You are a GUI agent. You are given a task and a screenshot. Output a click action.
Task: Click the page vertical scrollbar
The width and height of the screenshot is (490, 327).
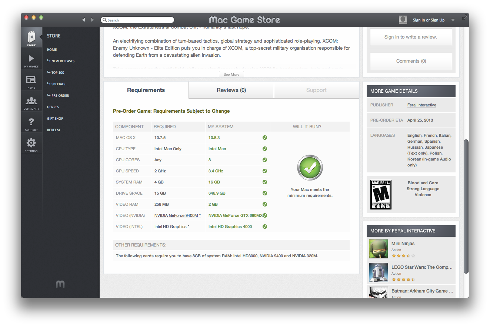tap(466, 206)
